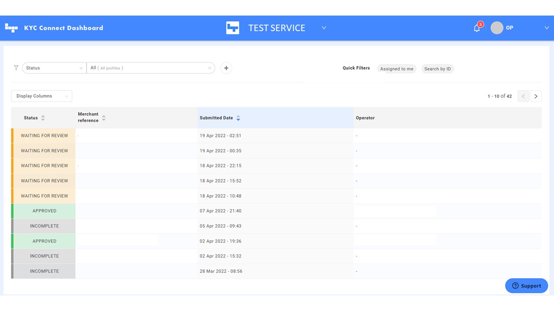Toggle the Search by ID quick filter

[437, 68]
